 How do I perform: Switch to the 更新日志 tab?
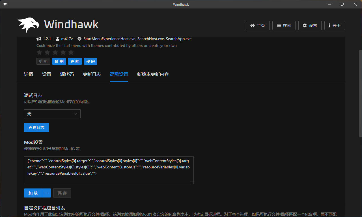pos(92,74)
